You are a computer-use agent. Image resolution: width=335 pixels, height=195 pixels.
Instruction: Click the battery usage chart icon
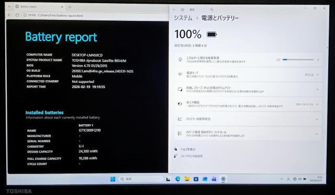click(180, 119)
